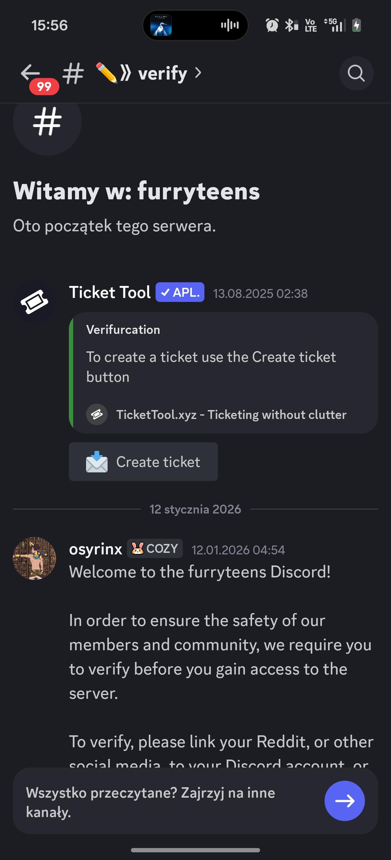Tap the large hashtag channel icon
Image resolution: width=391 pixels, height=860 pixels.
[x=47, y=122]
